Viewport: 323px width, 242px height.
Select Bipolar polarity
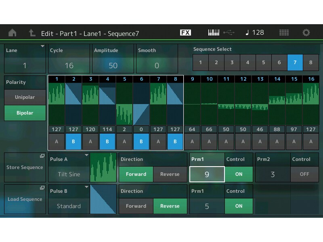[x=25, y=113]
